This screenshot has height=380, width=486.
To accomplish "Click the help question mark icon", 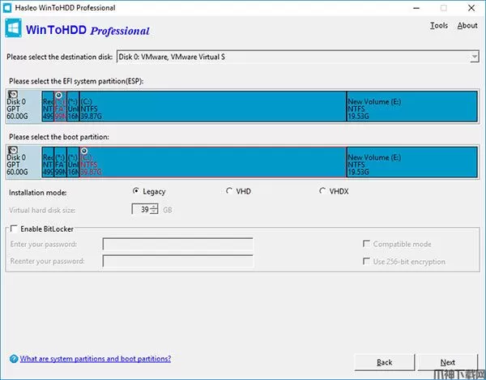I will tap(13, 359).
